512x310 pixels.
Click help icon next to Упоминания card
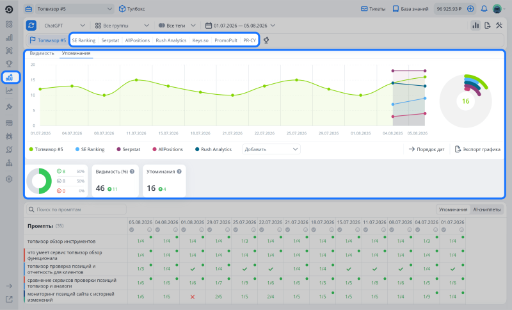pos(179,172)
